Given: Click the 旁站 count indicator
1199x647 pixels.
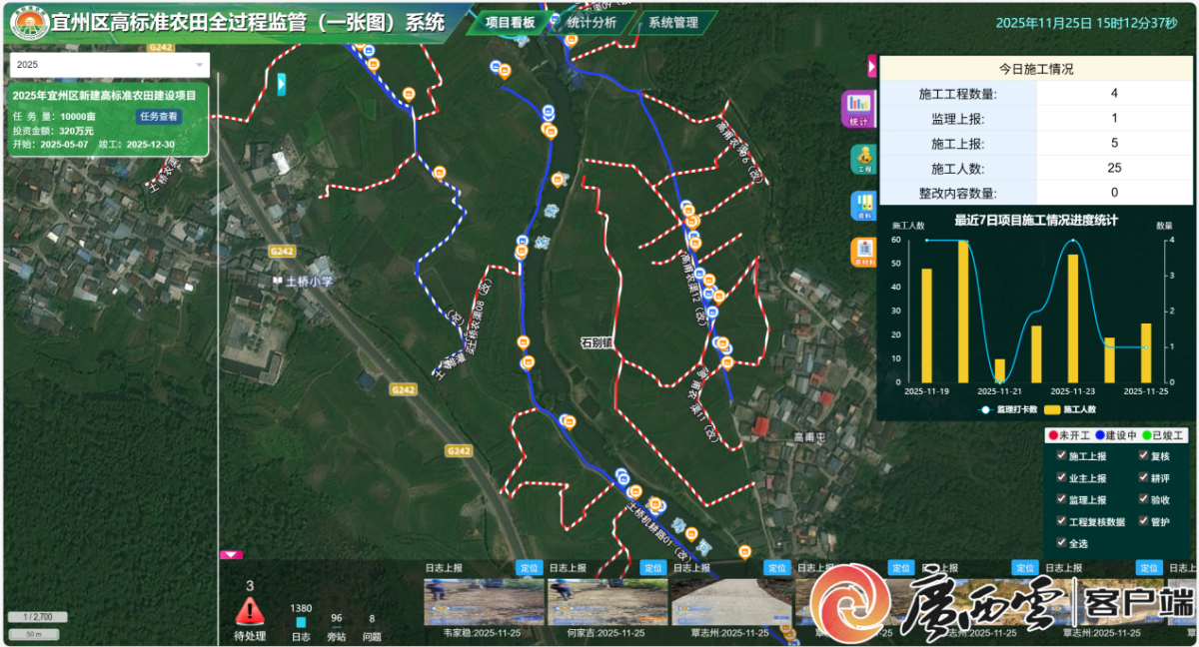Looking at the screenshot, I should [x=337, y=619].
